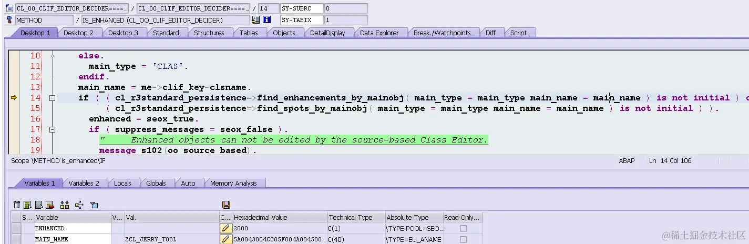Open the Diff tab
The height and width of the screenshot is (244, 749).
point(490,33)
